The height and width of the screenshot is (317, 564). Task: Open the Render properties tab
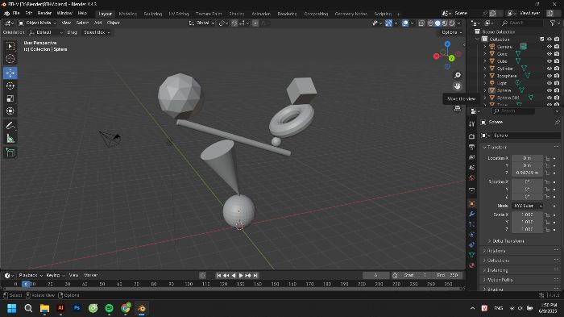[472, 136]
